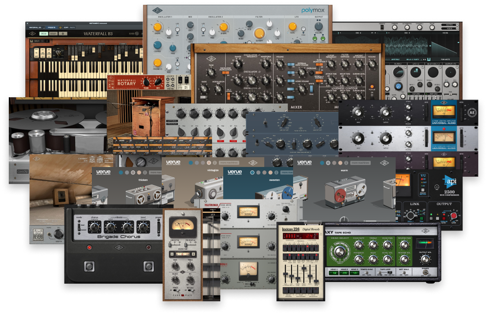Click the api logo on 2500 compressor
Screen dimensions: 487x314
(450, 182)
